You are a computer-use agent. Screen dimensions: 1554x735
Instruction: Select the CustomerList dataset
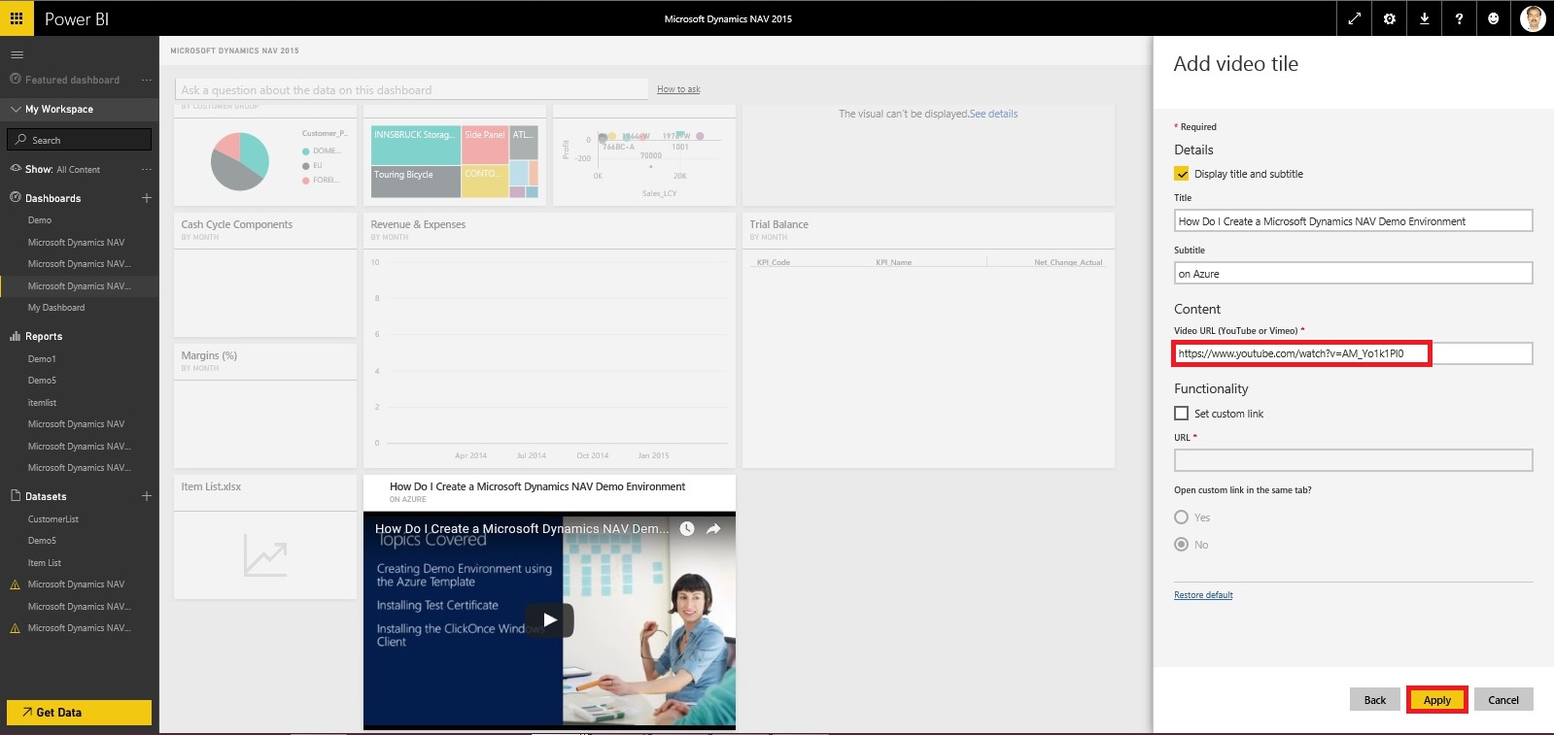pyautogui.click(x=53, y=519)
